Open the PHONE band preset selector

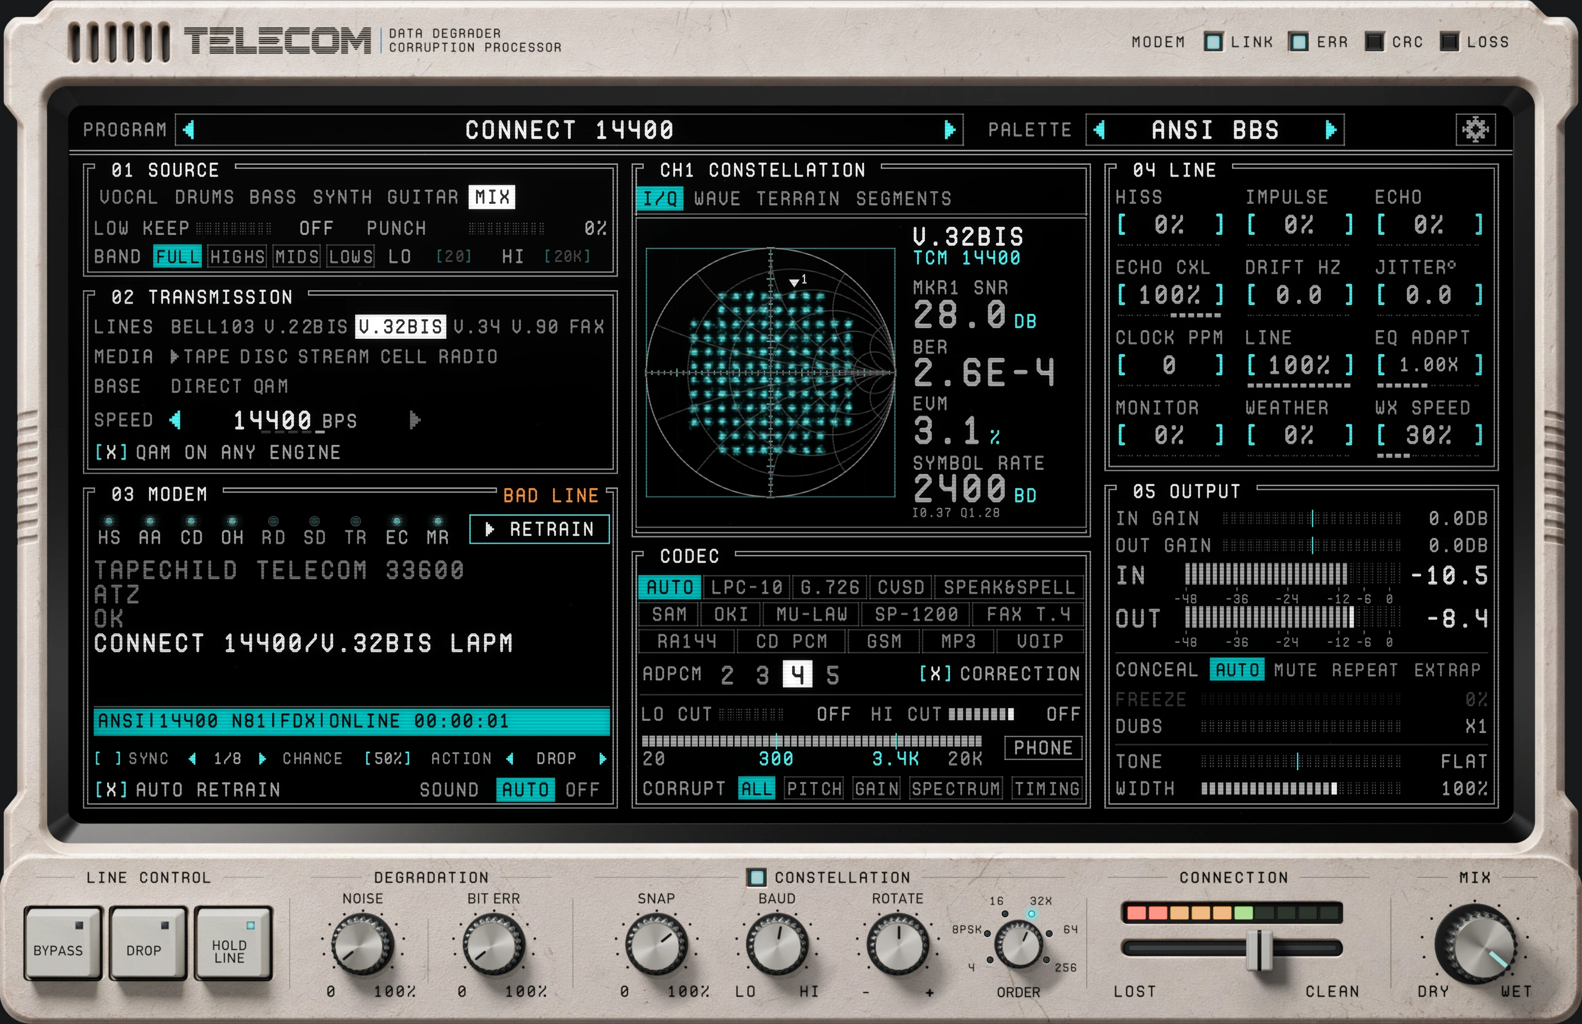pos(1043,748)
